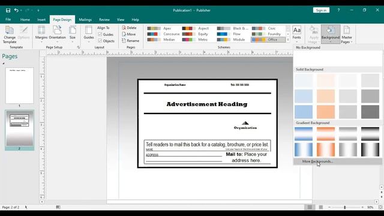The width and height of the screenshot is (384, 216).
Task: Select the Office color scheme
Action: pyautogui.click(x=268, y=40)
